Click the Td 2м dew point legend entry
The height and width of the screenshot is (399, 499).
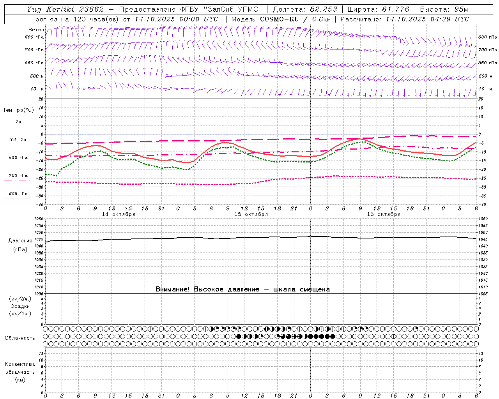point(18,139)
